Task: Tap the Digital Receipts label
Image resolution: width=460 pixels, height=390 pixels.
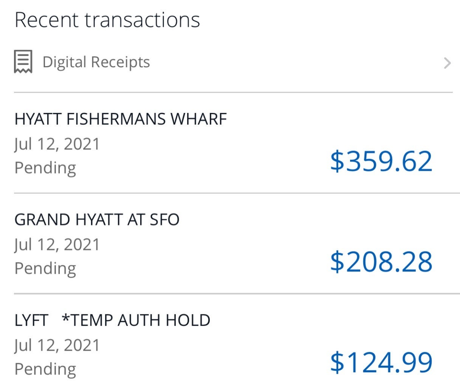Action: pyautogui.click(x=96, y=62)
